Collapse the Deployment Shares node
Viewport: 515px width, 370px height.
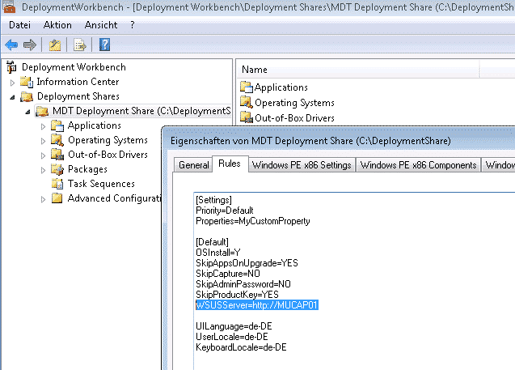coord(12,97)
